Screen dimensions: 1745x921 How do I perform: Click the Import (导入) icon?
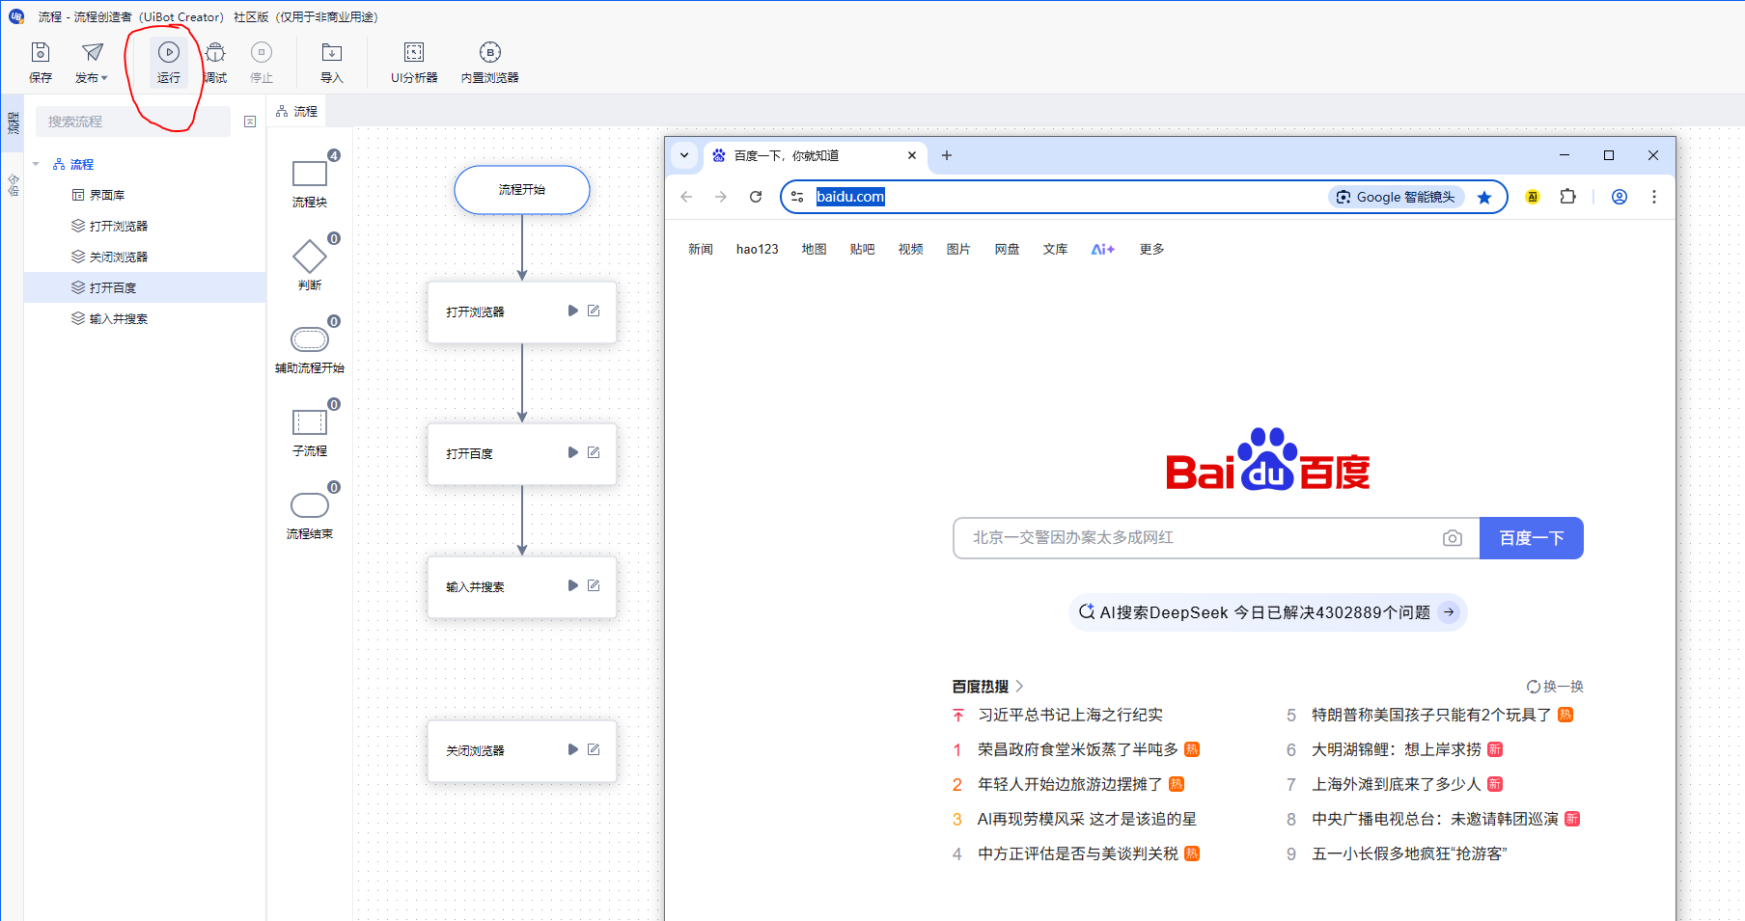332,53
